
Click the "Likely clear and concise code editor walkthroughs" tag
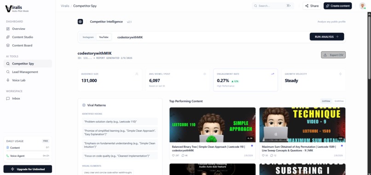click(108, 172)
